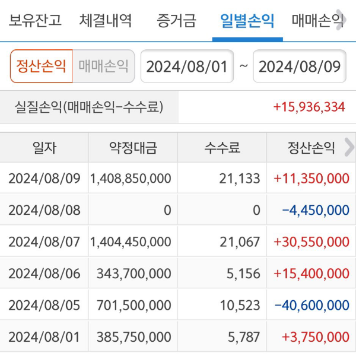Click the 수수료 column header
Image resolution: width=356 pixels, height=356 pixels.
tap(222, 148)
